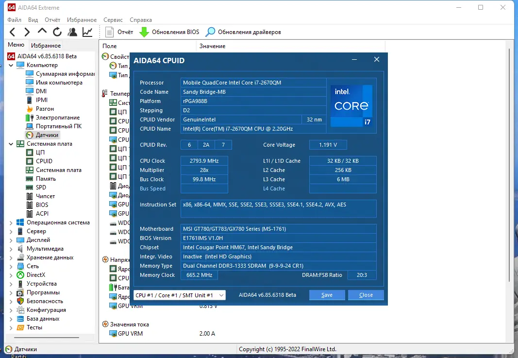Click the Поле column header
Screen dimensions: 518x358
[148, 46]
